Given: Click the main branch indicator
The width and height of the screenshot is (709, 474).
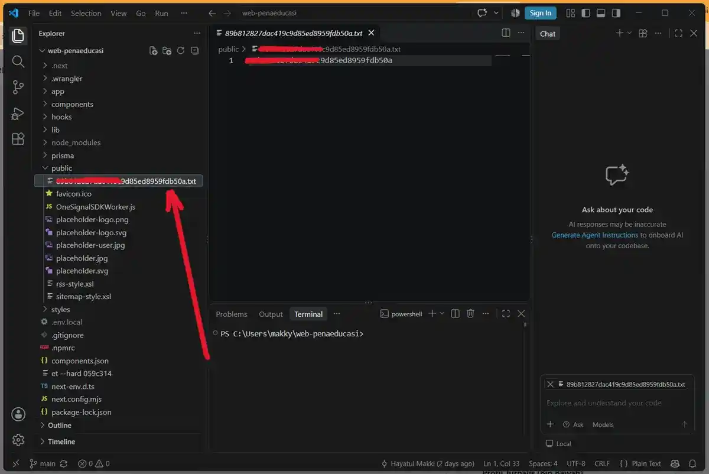Looking at the screenshot, I should pyautogui.click(x=43, y=464).
